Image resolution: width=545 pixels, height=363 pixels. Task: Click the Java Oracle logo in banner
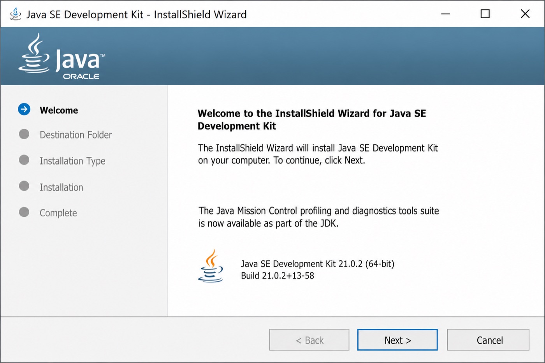click(x=62, y=56)
